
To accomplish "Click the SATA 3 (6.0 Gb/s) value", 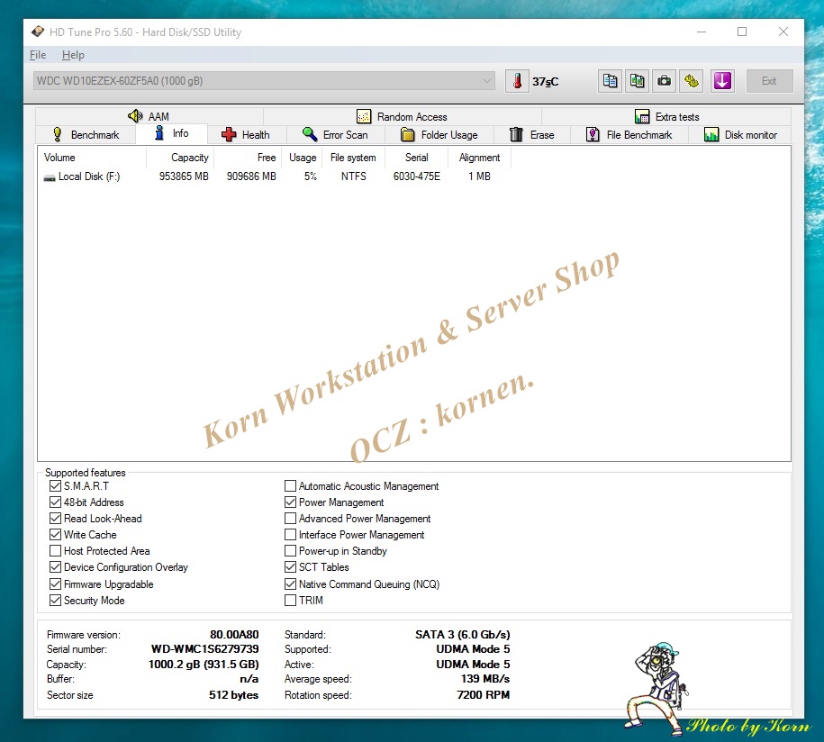I will click(x=463, y=634).
